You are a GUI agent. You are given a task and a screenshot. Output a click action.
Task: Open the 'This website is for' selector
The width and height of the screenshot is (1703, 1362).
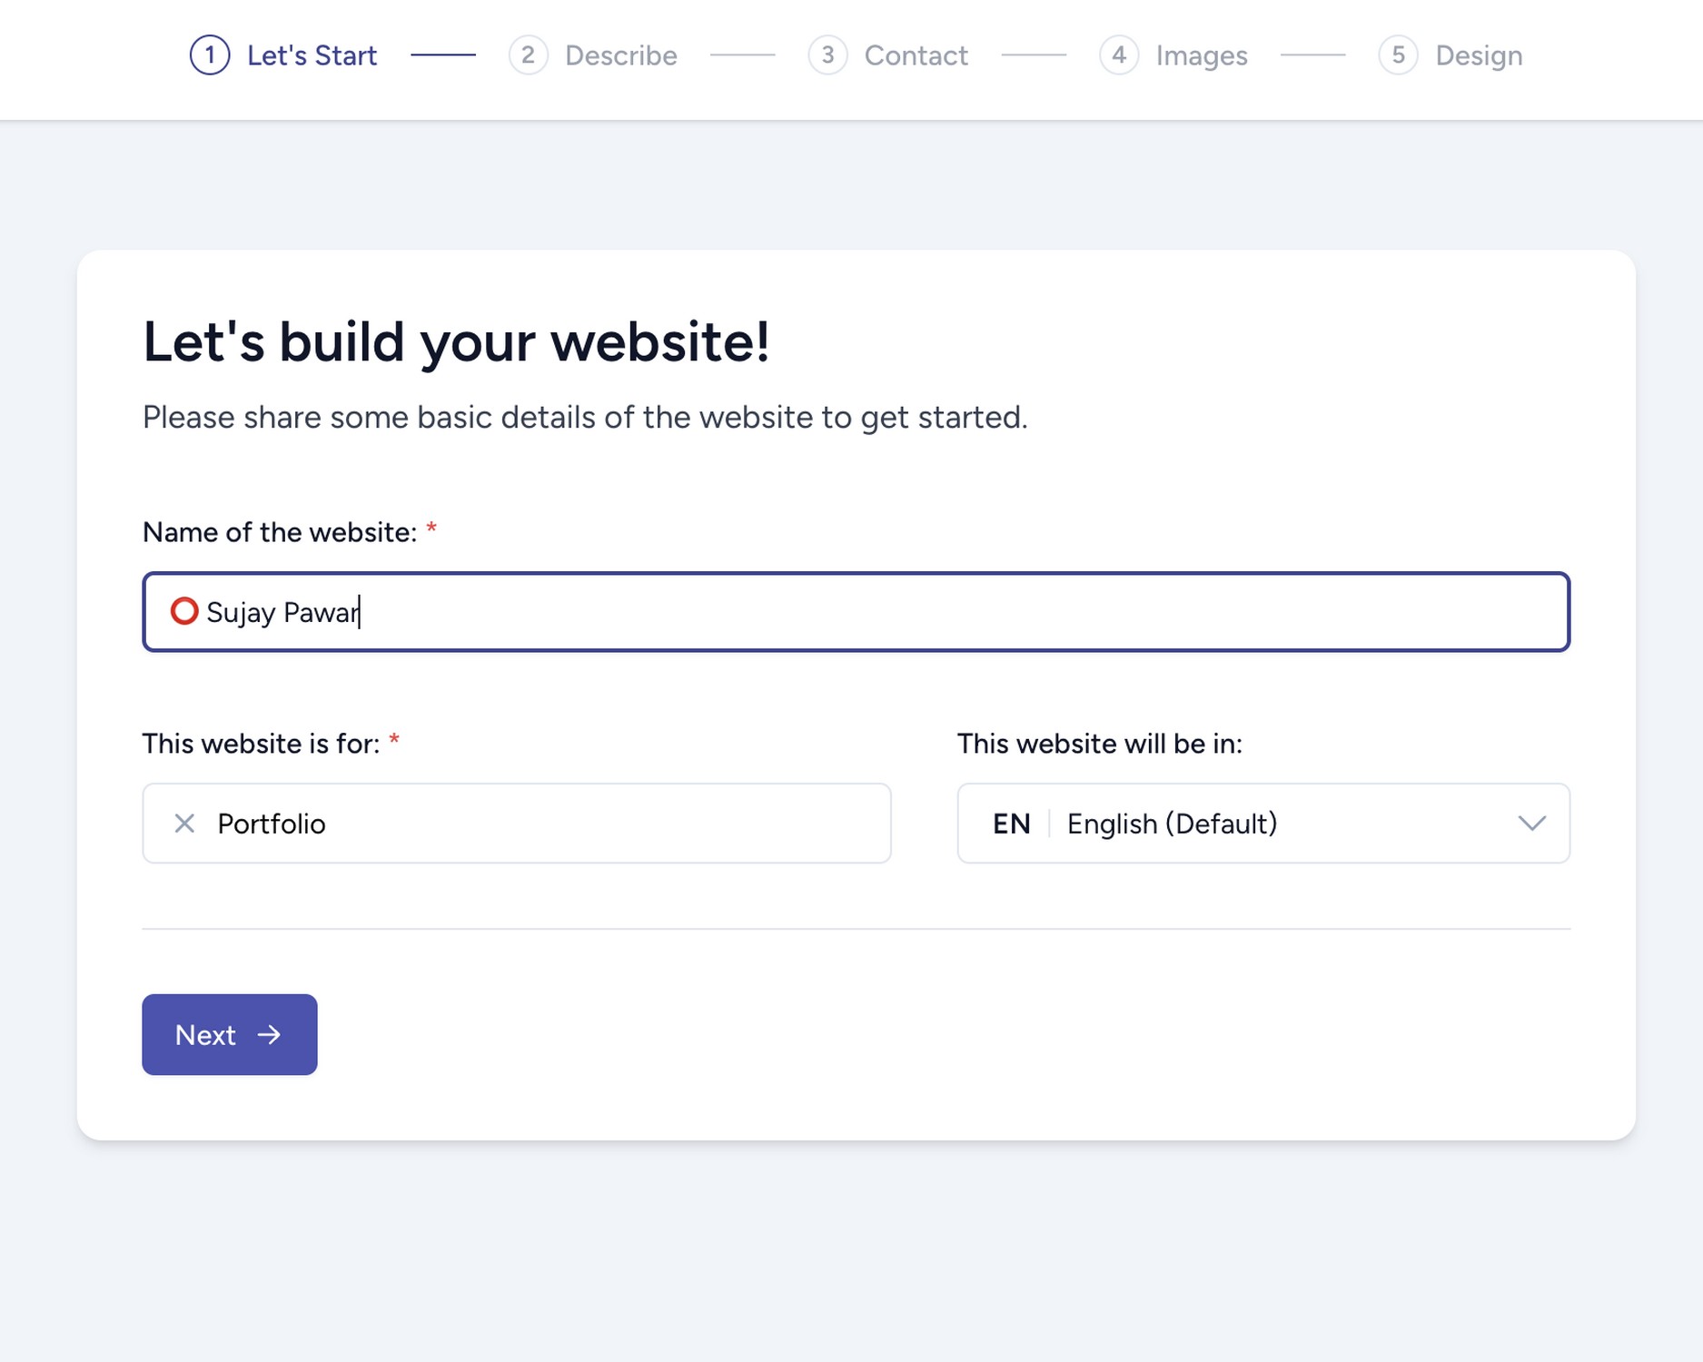pyautogui.click(x=516, y=823)
